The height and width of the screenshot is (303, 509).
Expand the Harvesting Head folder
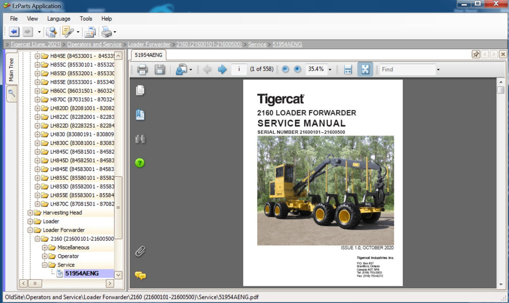click(x=31, y=213)
